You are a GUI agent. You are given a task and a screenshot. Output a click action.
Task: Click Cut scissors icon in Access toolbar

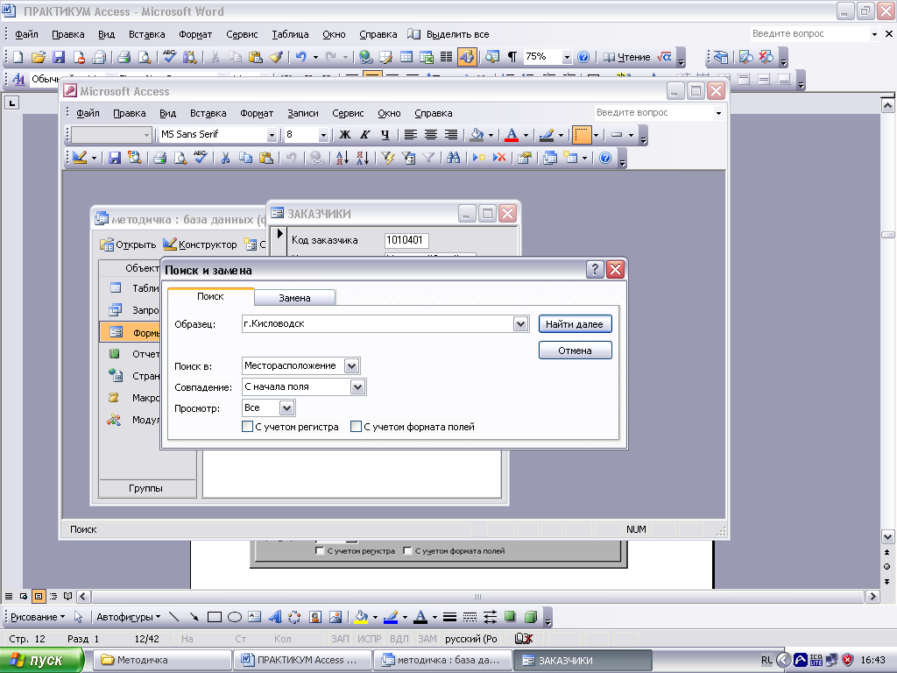click(225, 158)
